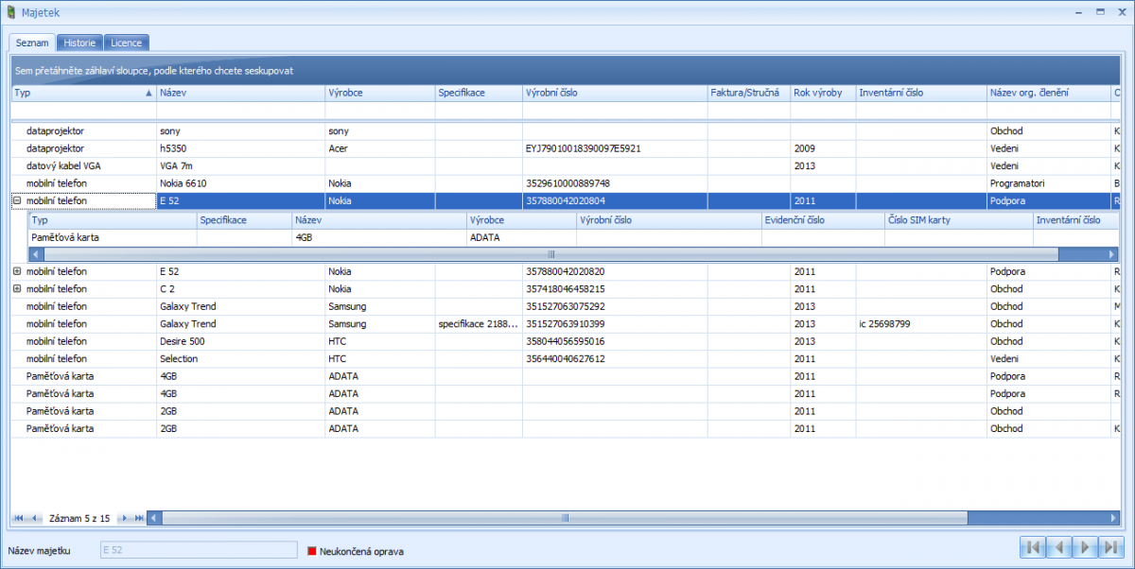The height and width of the screenshot is (569, 1135).
Task: Click the red Neukončená oprava color indicator
Action: point(312,551)
